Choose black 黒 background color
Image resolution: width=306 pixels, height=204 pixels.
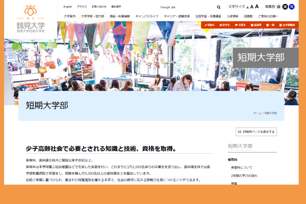[x=285, y=7]
